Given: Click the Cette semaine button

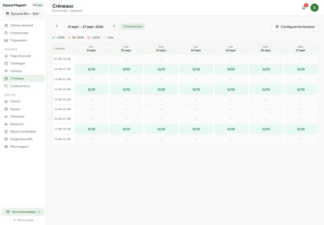Looking at the screenshot, I should point(133,26).
